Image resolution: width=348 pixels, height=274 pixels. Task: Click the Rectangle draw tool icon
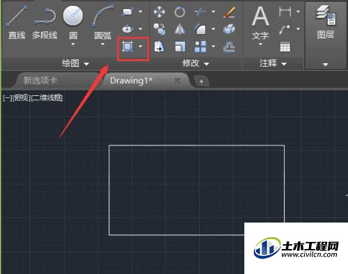click(x=127, y=11)
